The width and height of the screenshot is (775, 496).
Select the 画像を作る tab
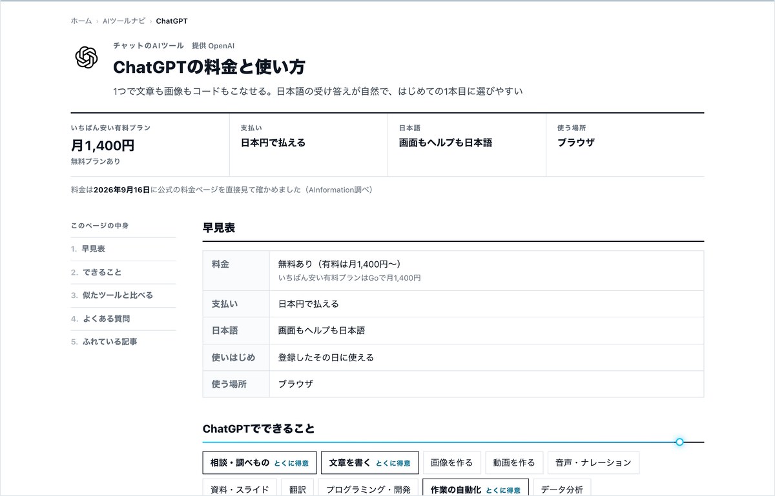tap(452, 462)
